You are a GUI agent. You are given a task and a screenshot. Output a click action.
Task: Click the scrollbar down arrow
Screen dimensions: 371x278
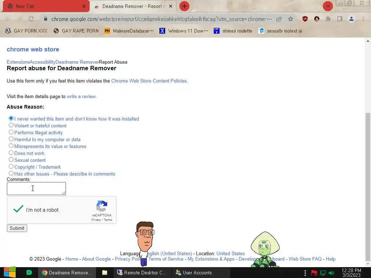click(x=368, y=264)
